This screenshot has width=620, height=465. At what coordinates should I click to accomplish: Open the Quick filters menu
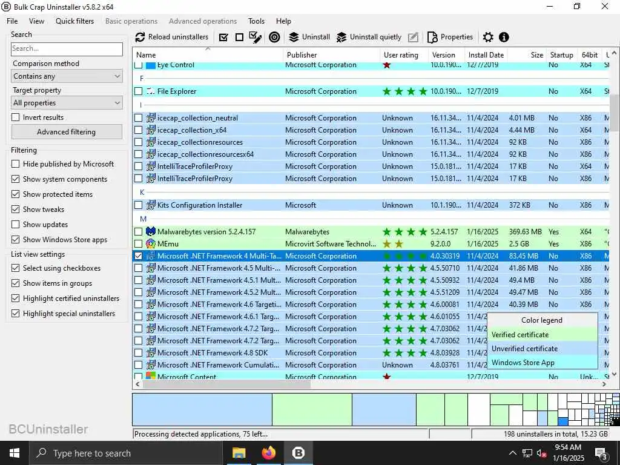pyautogui.click(x=74, y=21)
